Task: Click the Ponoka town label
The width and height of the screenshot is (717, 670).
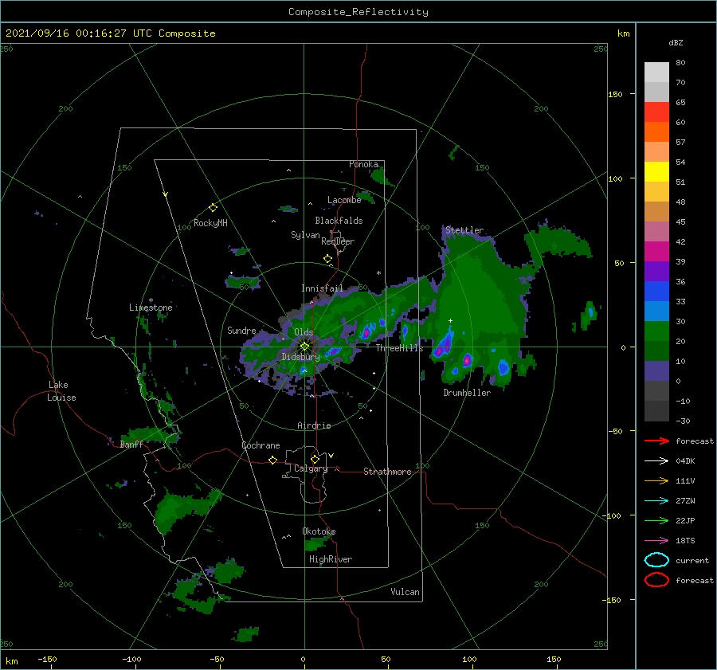Action: (x=363, y=164)
